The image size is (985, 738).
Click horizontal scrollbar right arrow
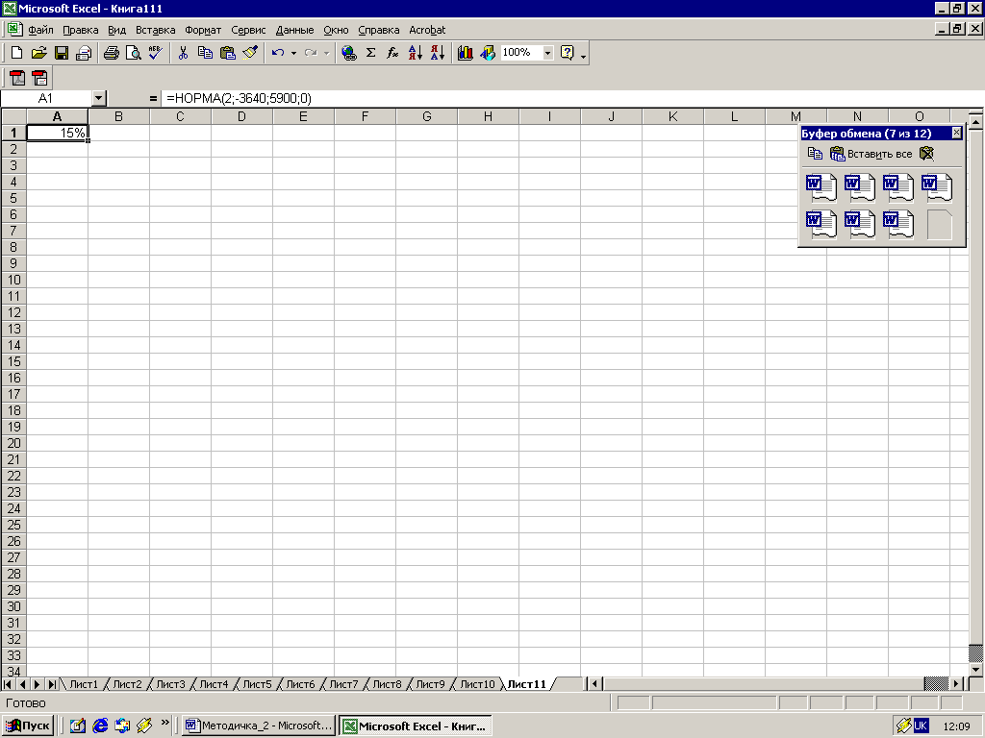[956, 683]
